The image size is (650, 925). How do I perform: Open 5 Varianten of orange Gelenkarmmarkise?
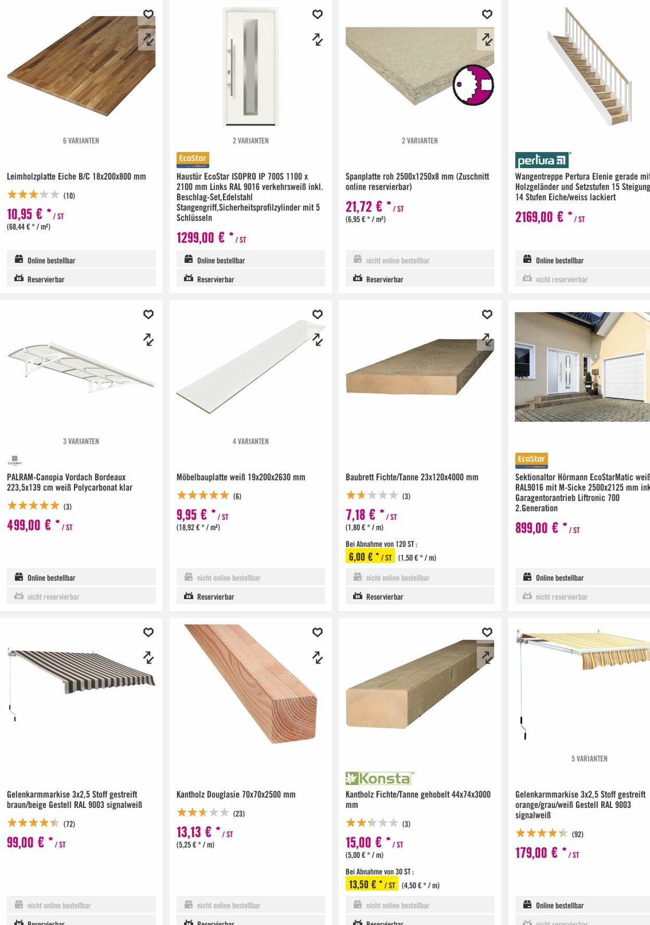[589, 758]
